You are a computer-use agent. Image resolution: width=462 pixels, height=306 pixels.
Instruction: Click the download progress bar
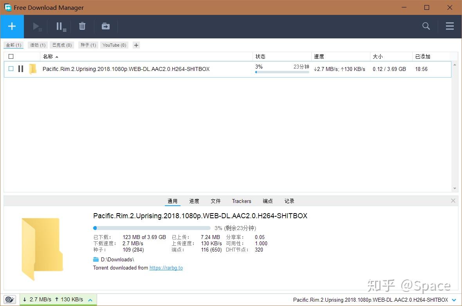pos(152,228)
